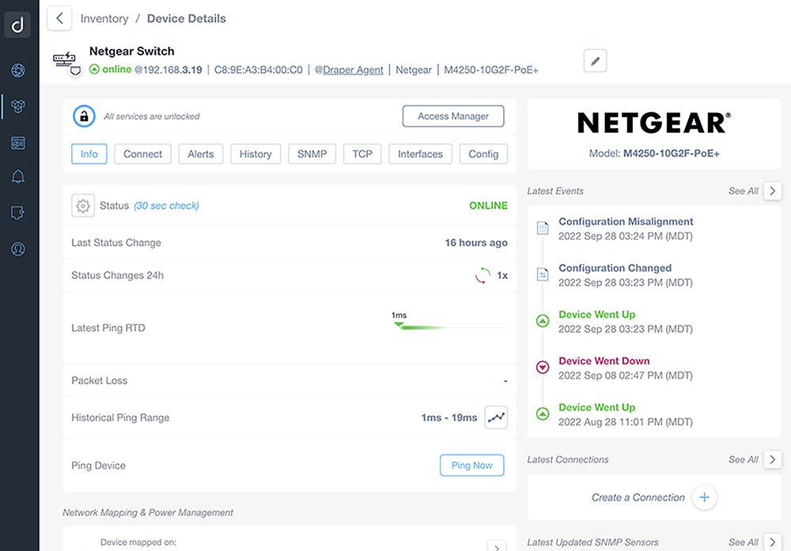Image resolution: width=791 pixels, height=551 pixels.
Task: Click the Device Went Down red icon
Action: tap(543, 367)
